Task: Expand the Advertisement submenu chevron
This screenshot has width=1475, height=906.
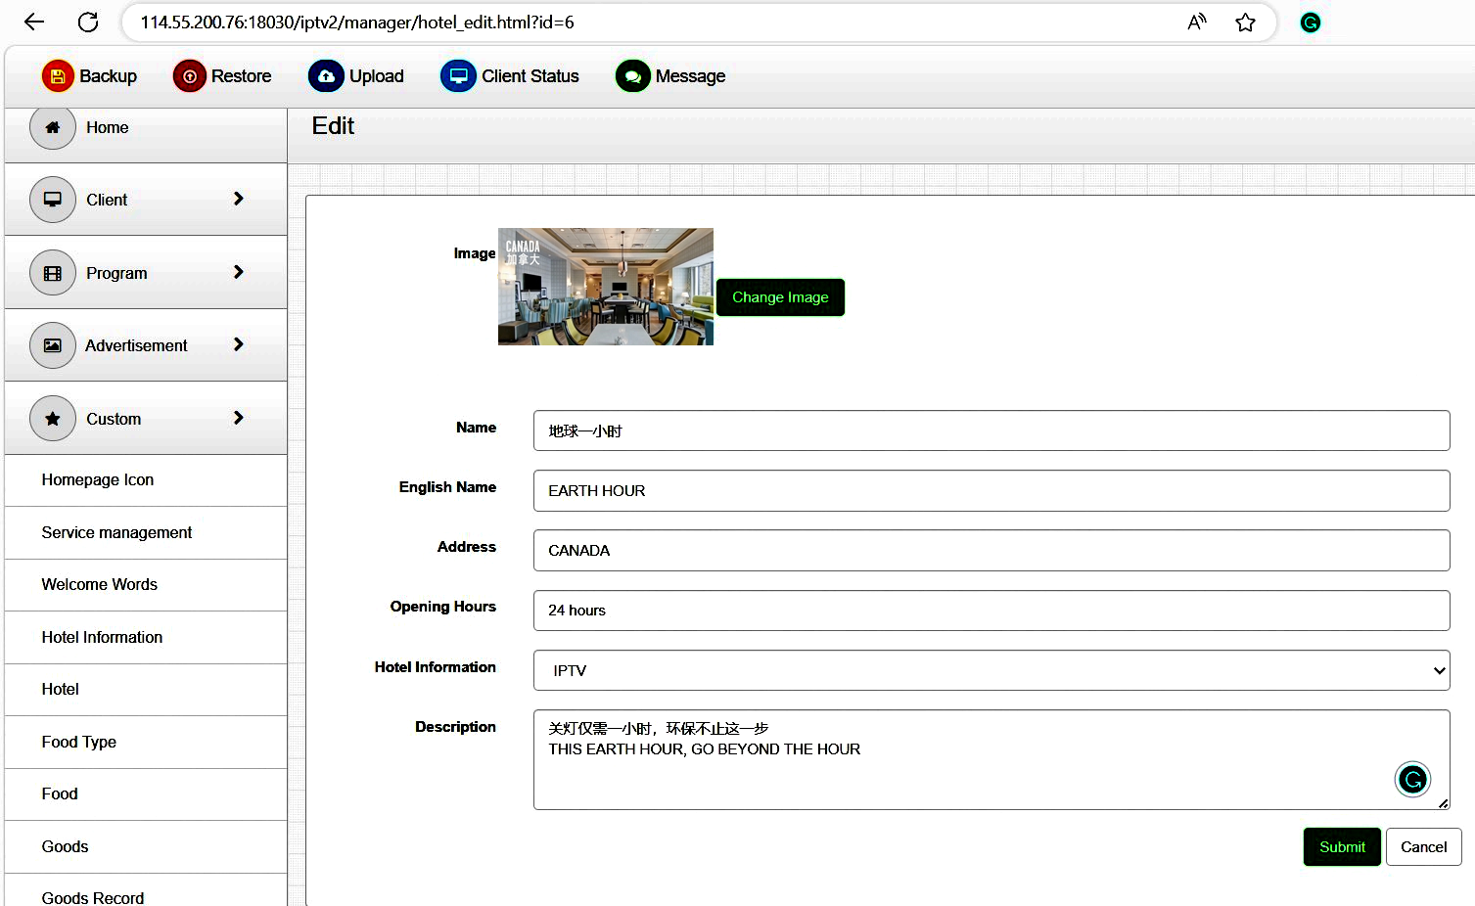Action: (x=238, y=344)
